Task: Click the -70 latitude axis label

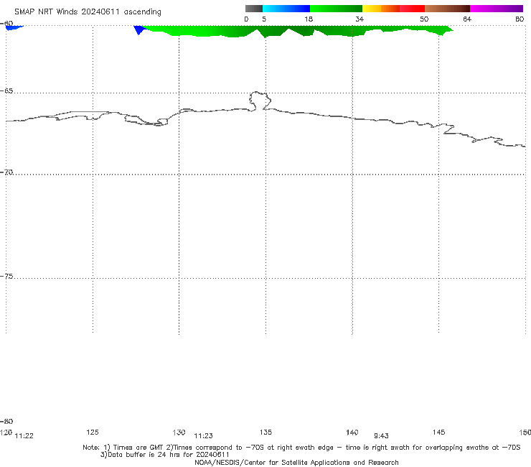Action: (x=6, y=172)
